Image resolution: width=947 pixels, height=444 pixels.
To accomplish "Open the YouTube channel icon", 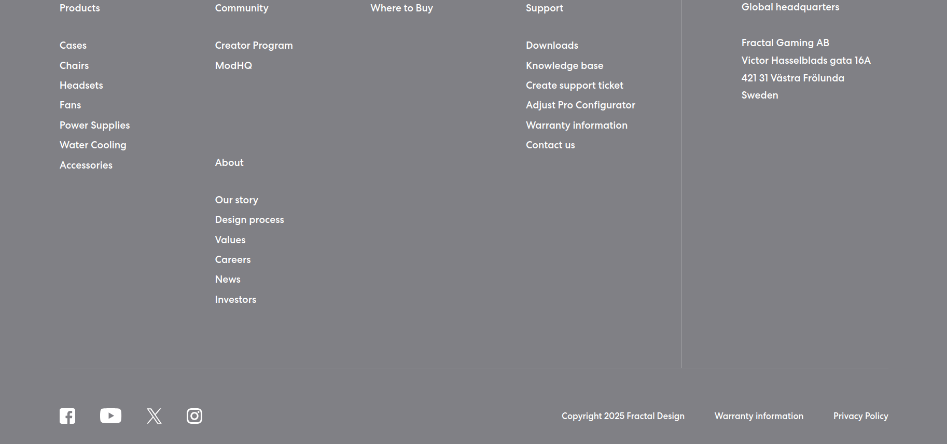I will pyautogui.click(x=110, y=416).
